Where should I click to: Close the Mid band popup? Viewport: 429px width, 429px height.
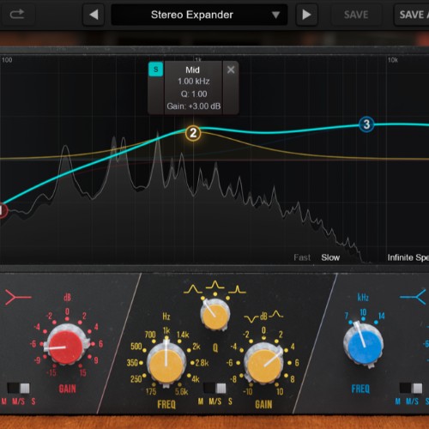231,69
